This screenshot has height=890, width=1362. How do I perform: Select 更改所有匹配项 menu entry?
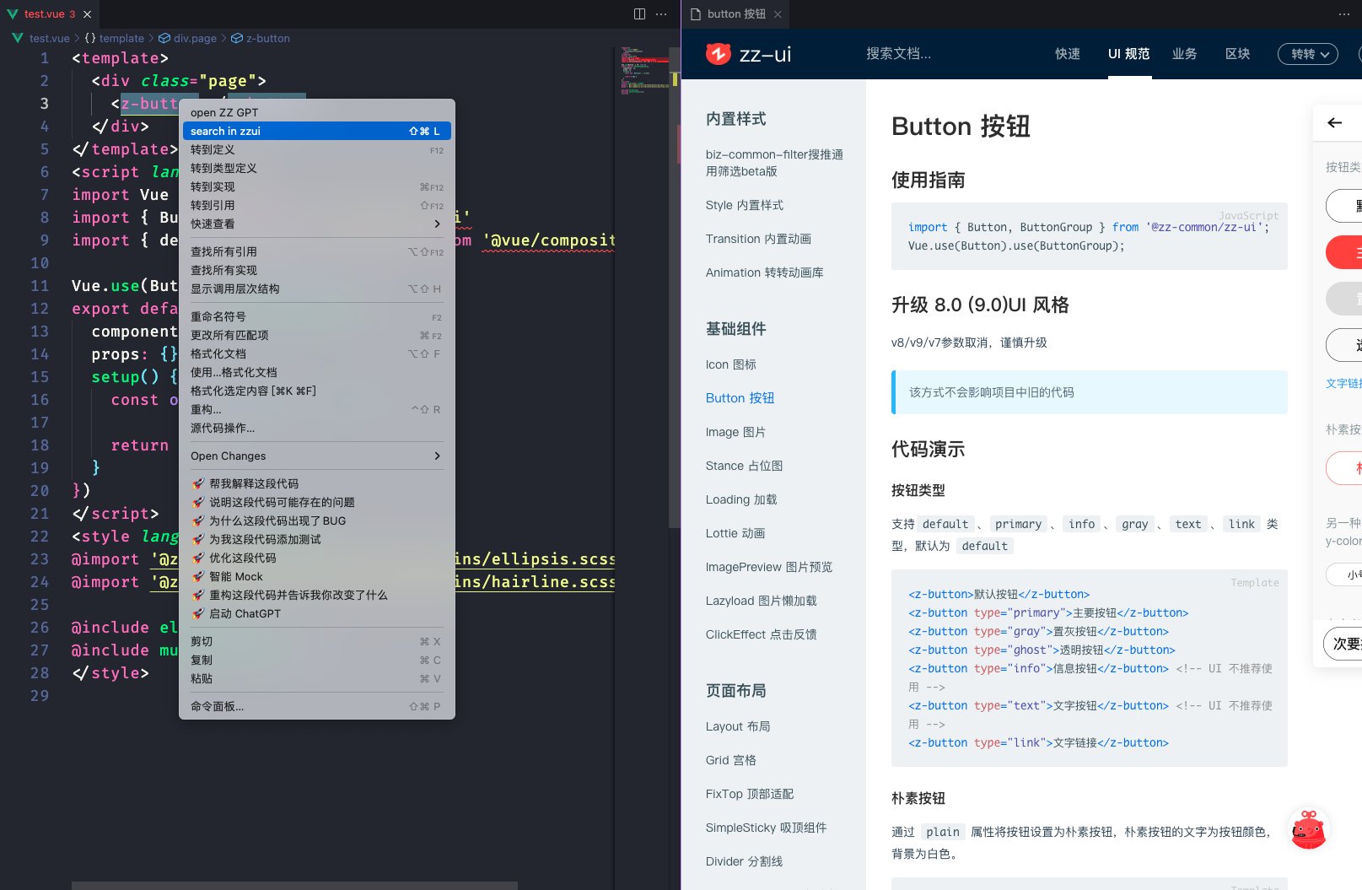[317, 336]
